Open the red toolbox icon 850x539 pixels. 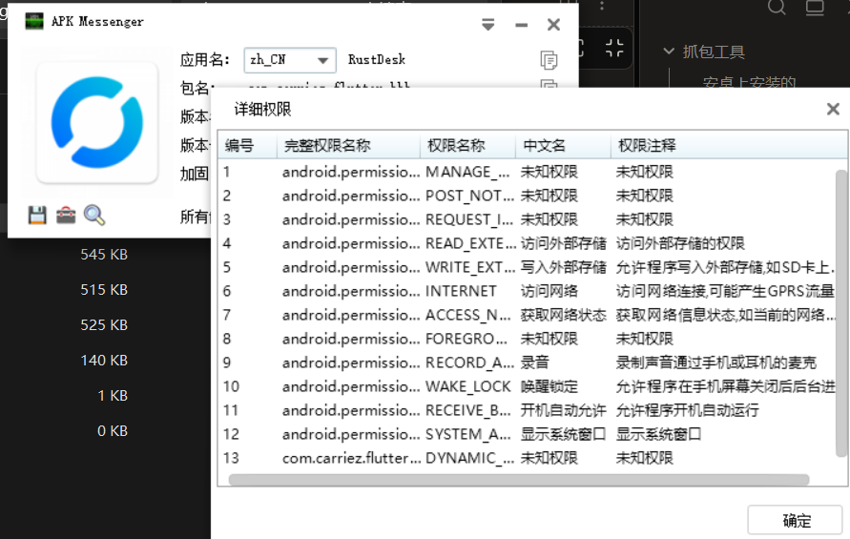(x=66, y=216)
